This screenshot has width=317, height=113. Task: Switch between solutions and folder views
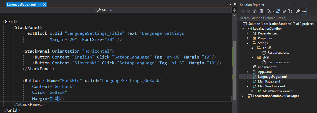click(x=260, y=11)
